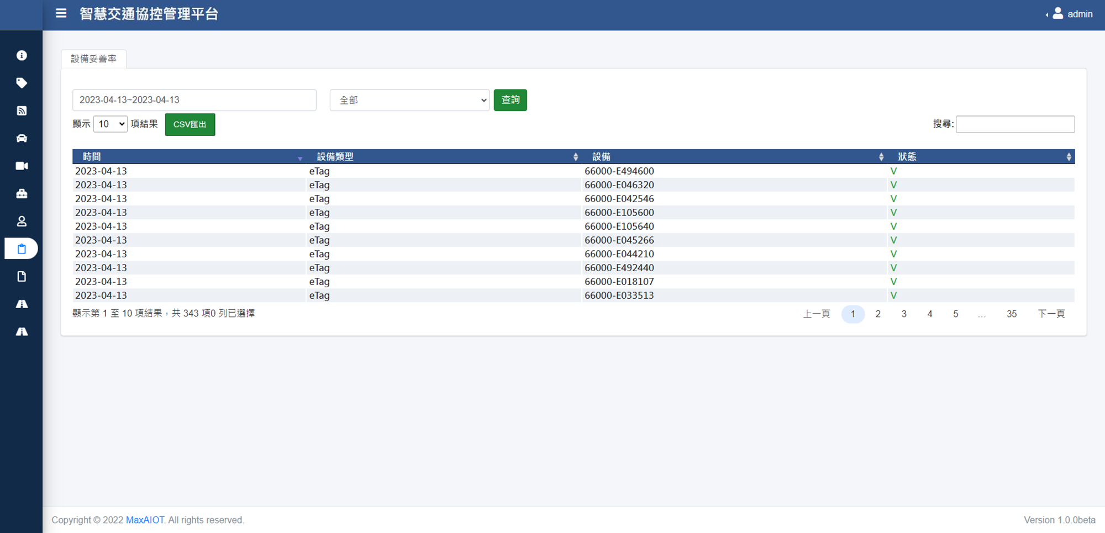The height and width of the screenshot is (533, 1105).
Task: Select the highlighted clipboard icon in sidebar
Action: click(22, 249)
